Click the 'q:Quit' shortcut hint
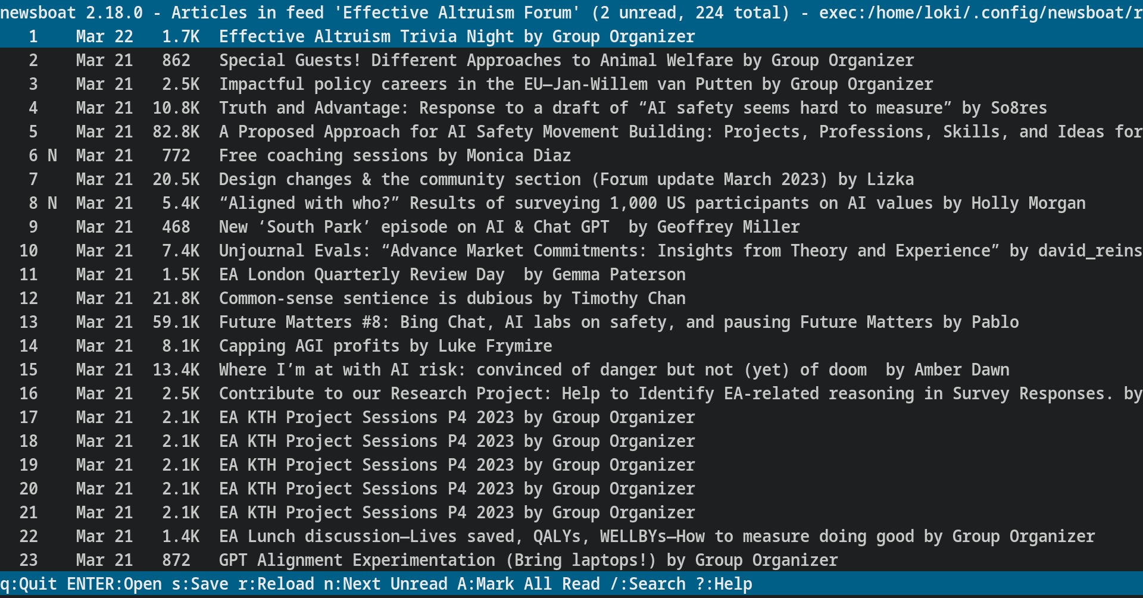 tap(29, 584)
